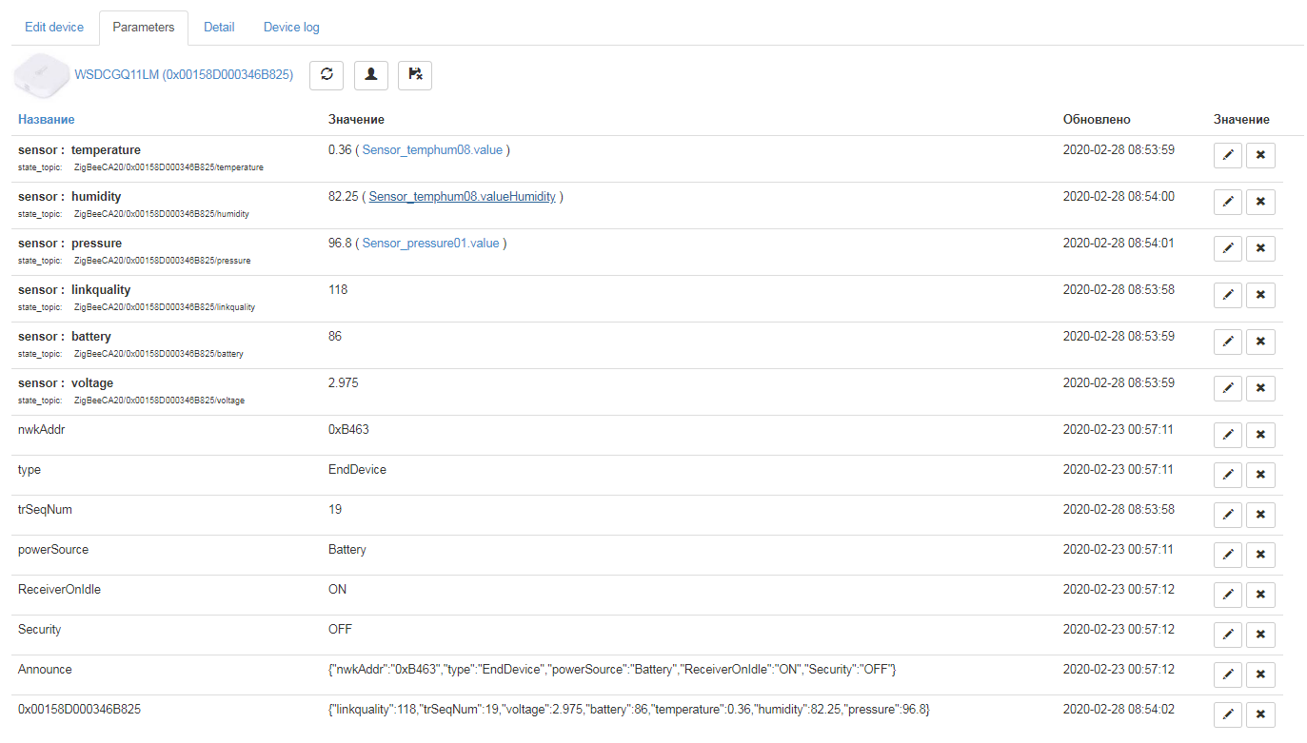The image size is (1307, 743).
Task: Edit the sensor humidity parameter
Action: 1228,202
